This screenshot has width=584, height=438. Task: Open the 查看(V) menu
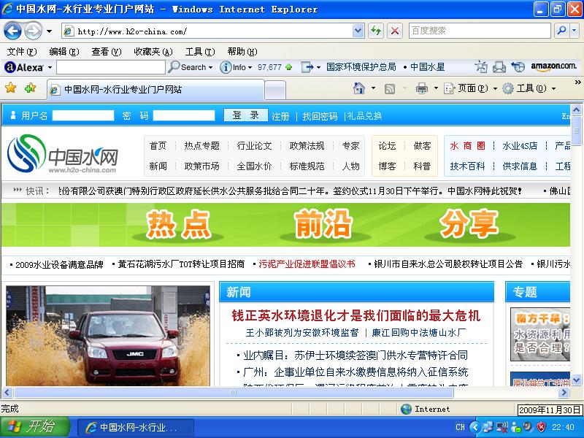(x=107, y=51)
